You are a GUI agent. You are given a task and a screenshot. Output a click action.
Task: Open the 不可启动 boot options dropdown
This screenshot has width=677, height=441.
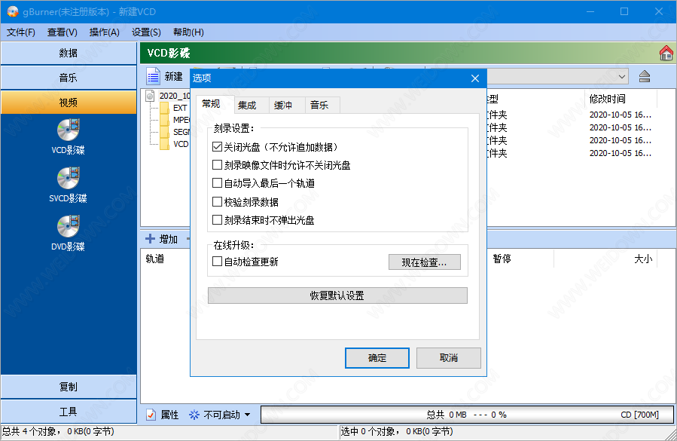tap(220, 415)
